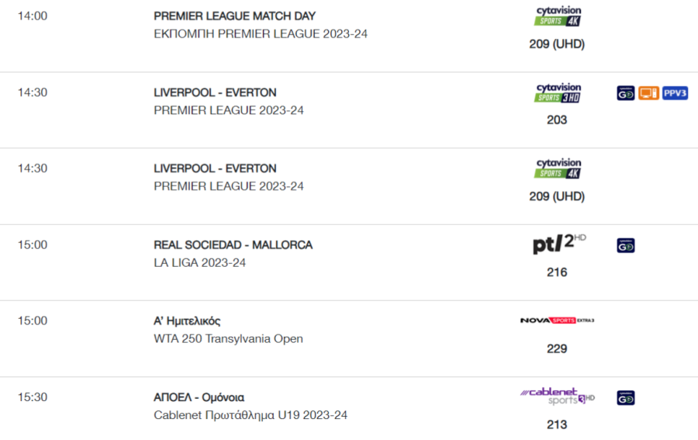
Task: Click the PPV3 badge
Action: coord(675,93)
